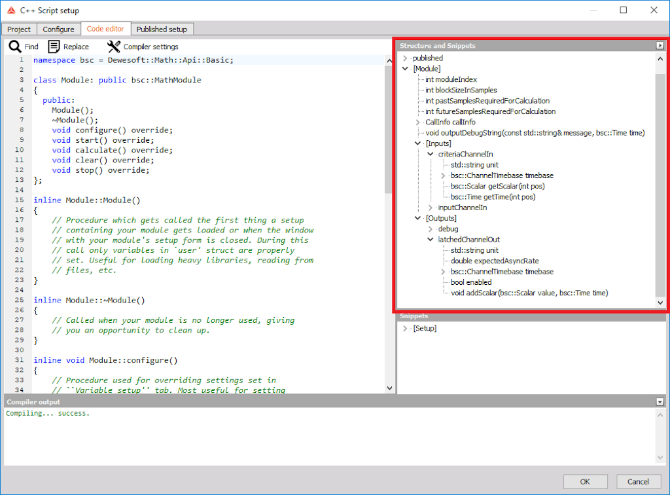Viewport: 670px width, 495px height.
Task: Click 'Compiling... success.' output text
Action: (48, 413)
